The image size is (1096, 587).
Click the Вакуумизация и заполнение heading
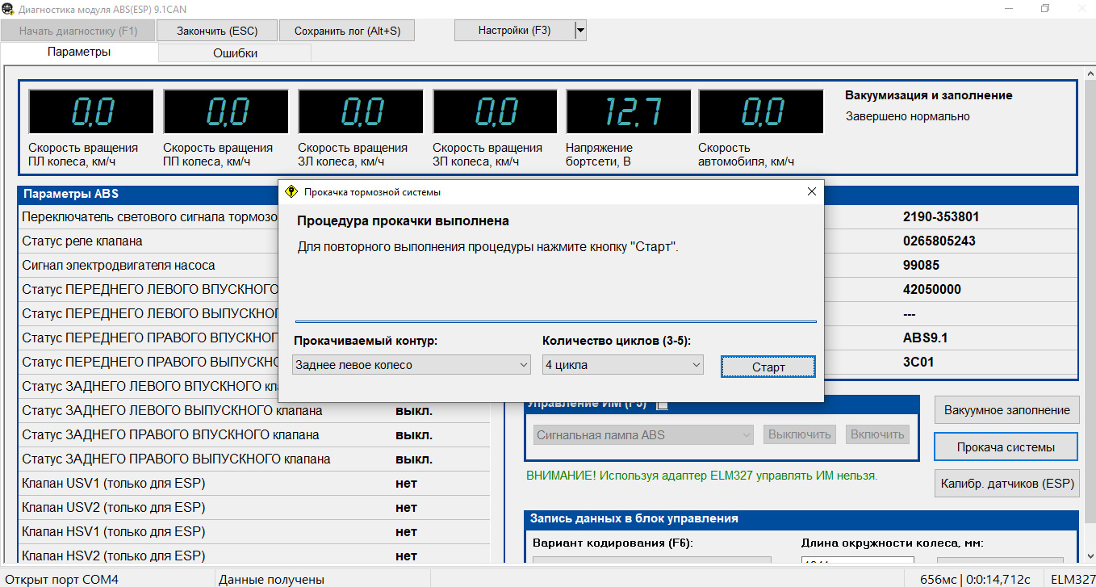929,95
